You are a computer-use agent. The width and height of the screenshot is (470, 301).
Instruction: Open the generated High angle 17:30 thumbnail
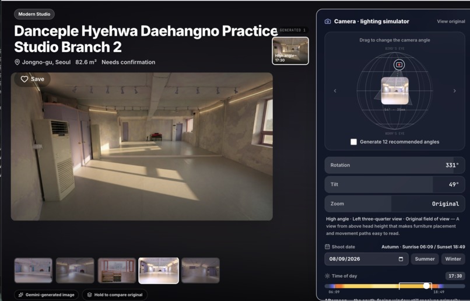tap(290, 51)
